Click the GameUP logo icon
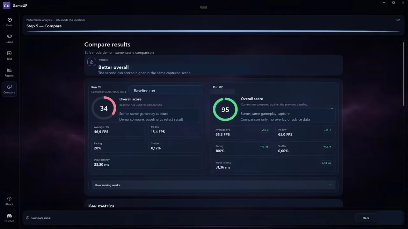 [6, 5]
